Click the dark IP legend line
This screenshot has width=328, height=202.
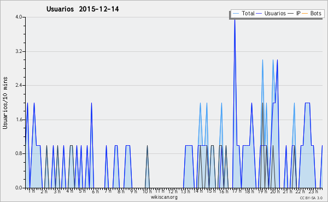[x=291, y=14]
